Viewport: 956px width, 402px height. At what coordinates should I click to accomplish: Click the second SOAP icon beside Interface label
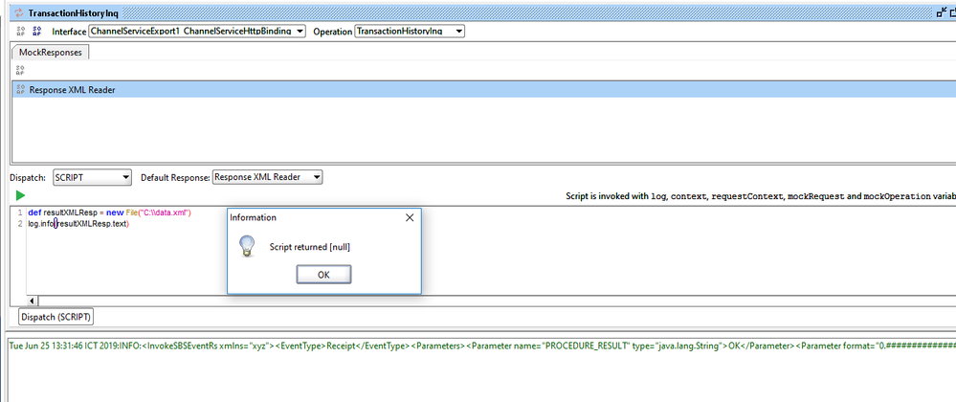(x=37, y=31)
